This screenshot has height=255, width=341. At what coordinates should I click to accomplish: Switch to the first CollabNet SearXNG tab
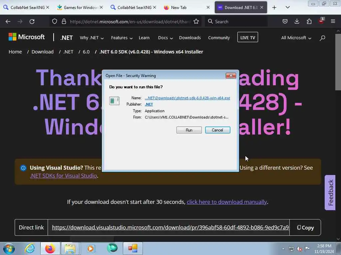(24, 8)
